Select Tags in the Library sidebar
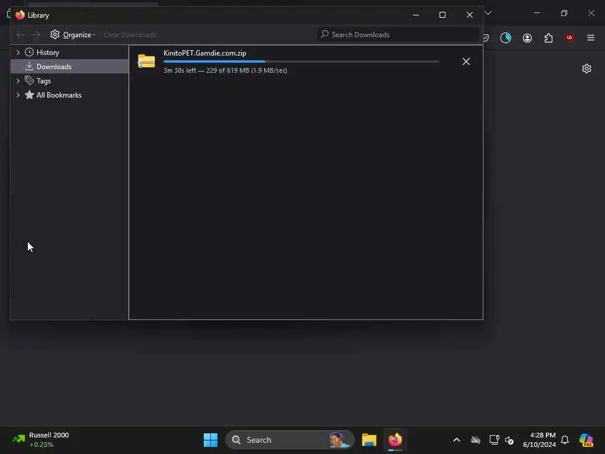Viewport: 605px width, 454px height. tap(70, 80)
